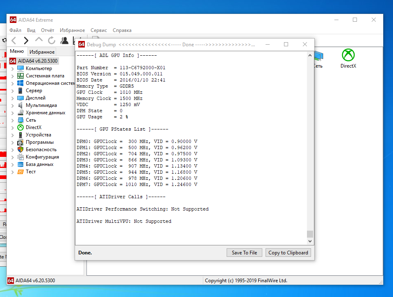The height and width of the screenshot is (297, 393).
Task: Click the Конфигурация gear icon
Action: tap(20, 157)
